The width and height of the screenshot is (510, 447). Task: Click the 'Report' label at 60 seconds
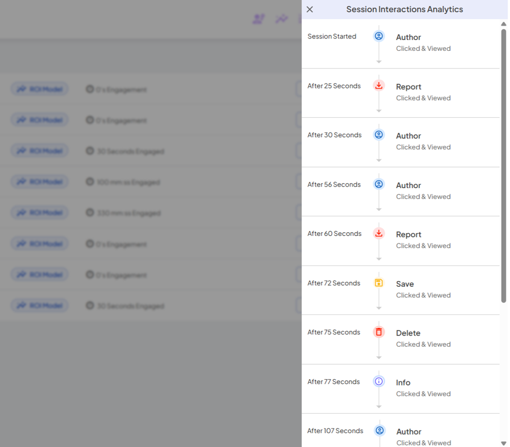[408, 235]
